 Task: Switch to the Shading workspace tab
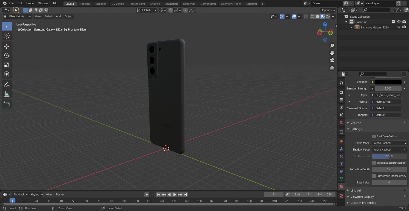[155, 4]
